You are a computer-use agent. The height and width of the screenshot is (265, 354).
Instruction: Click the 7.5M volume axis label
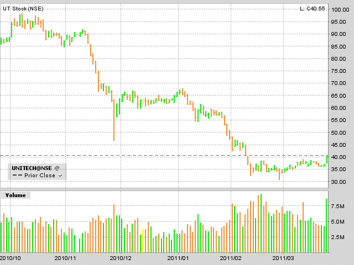click(338, 206)
